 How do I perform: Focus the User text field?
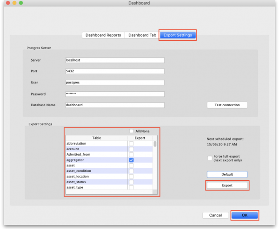(115, 83)
